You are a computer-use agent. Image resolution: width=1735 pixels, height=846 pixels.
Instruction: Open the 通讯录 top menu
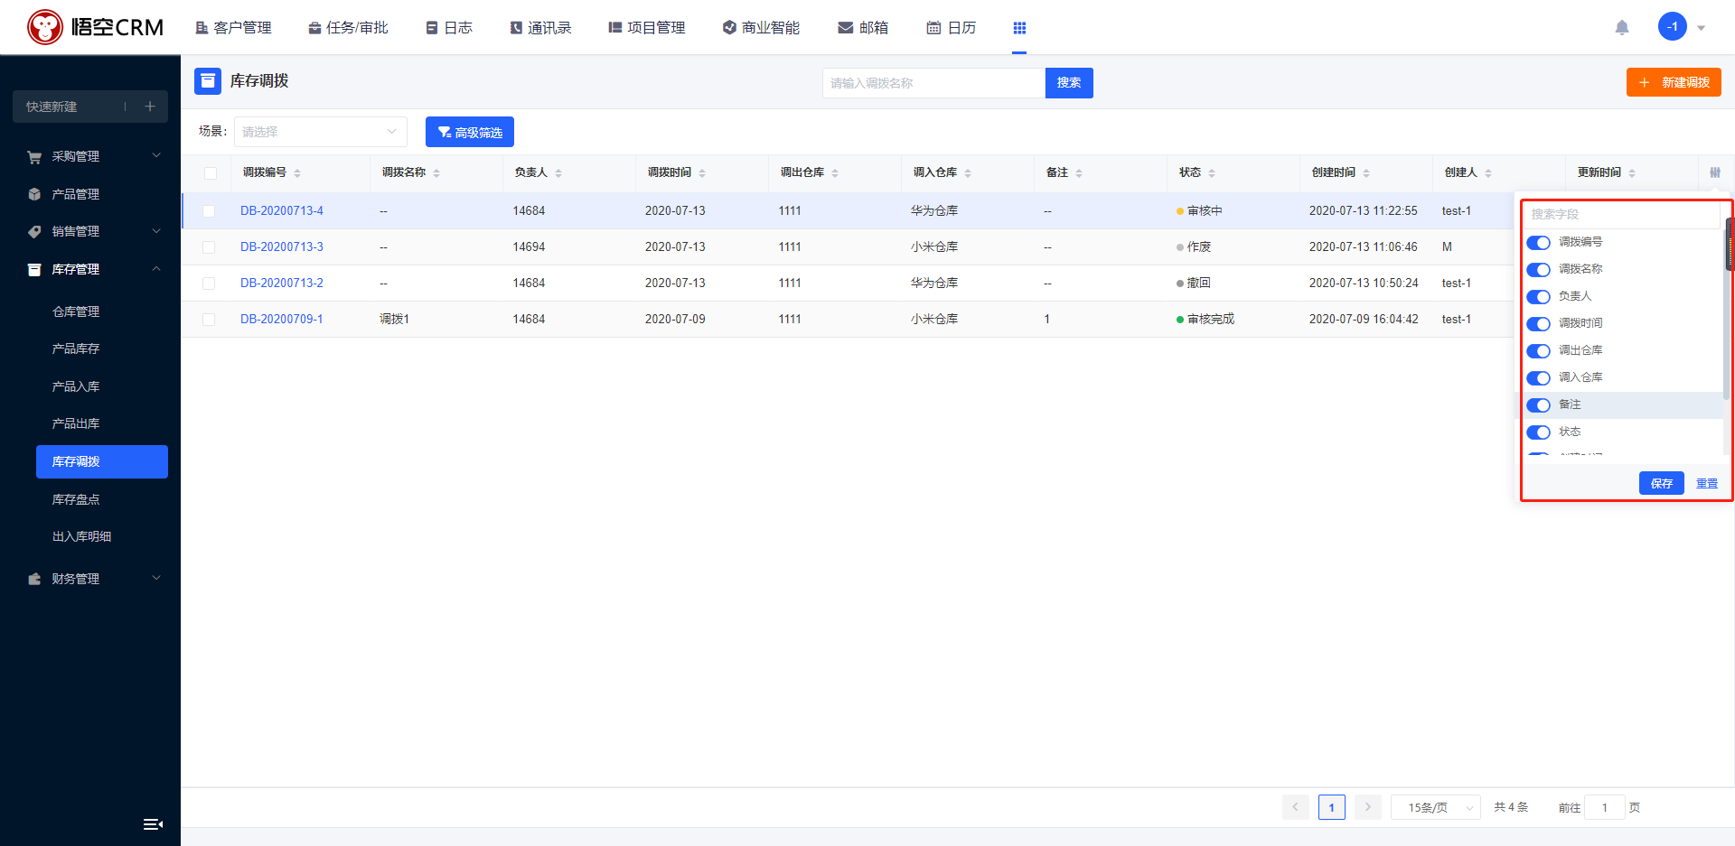click(x=540, y=28)
